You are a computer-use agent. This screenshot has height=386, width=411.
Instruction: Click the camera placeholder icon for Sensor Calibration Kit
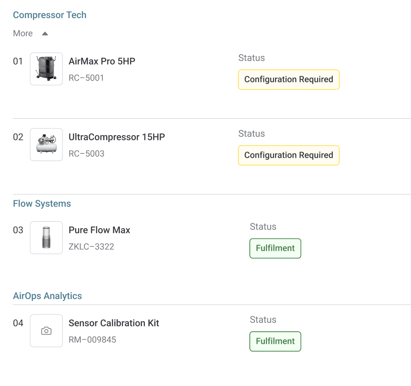tap(46, 331)
